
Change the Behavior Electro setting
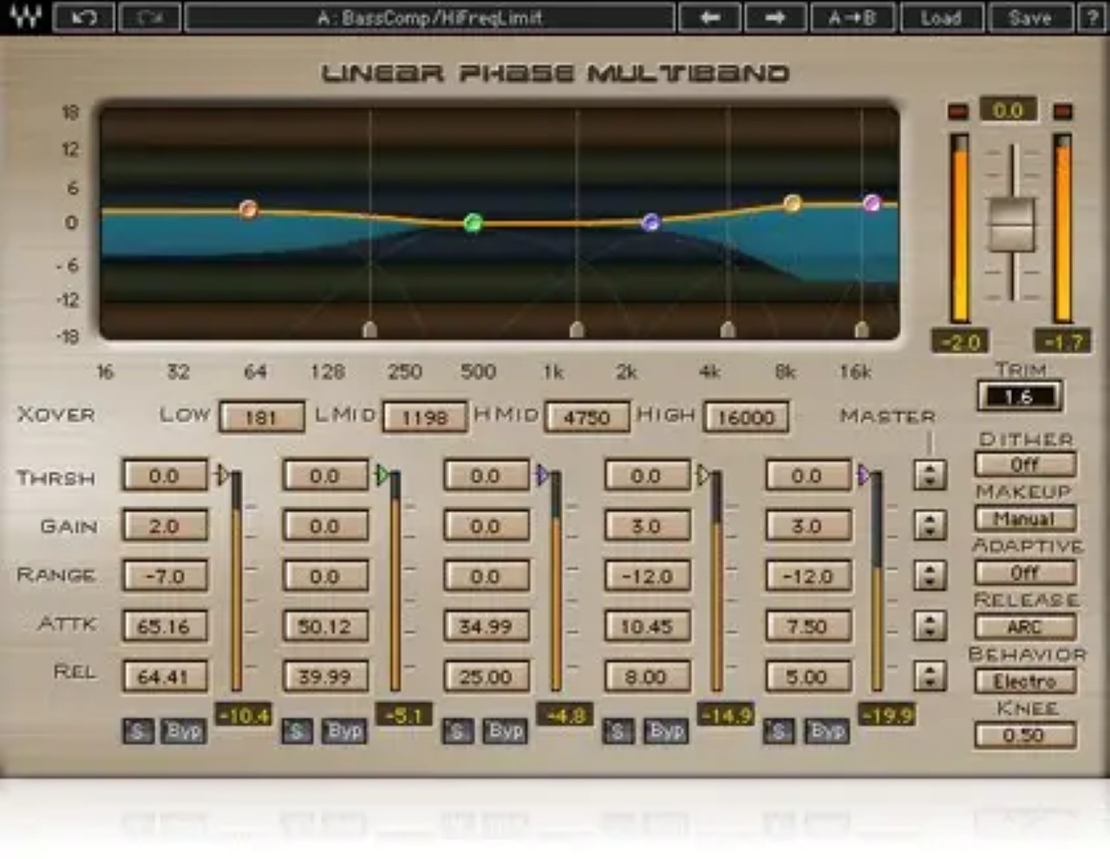coord(1024,681)
